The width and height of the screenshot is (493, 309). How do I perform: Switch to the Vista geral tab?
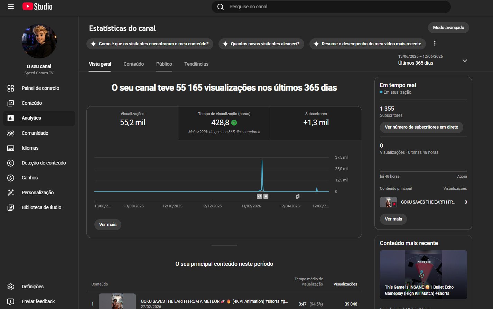pos(100,64)
